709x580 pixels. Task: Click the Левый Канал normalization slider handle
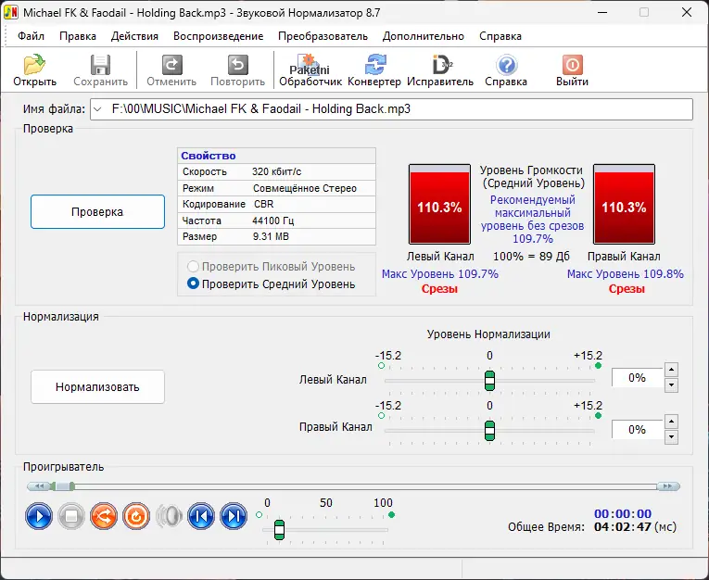489,380
